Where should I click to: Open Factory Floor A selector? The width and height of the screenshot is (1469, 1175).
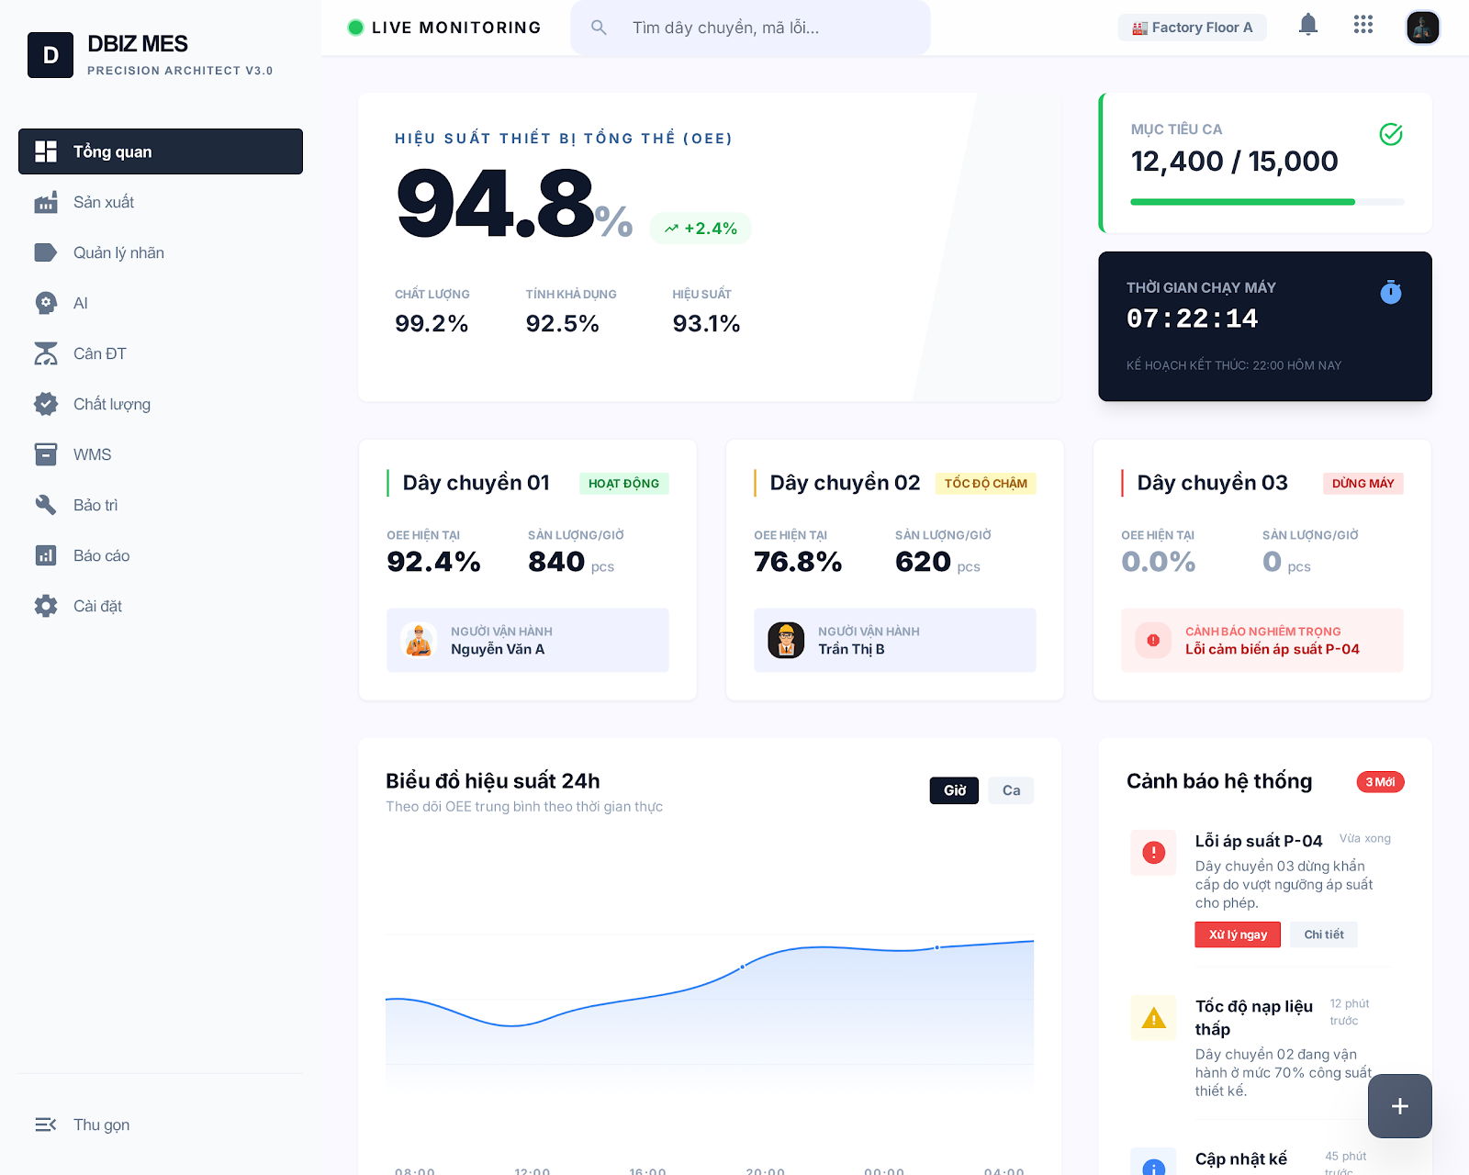[1192, 28]
